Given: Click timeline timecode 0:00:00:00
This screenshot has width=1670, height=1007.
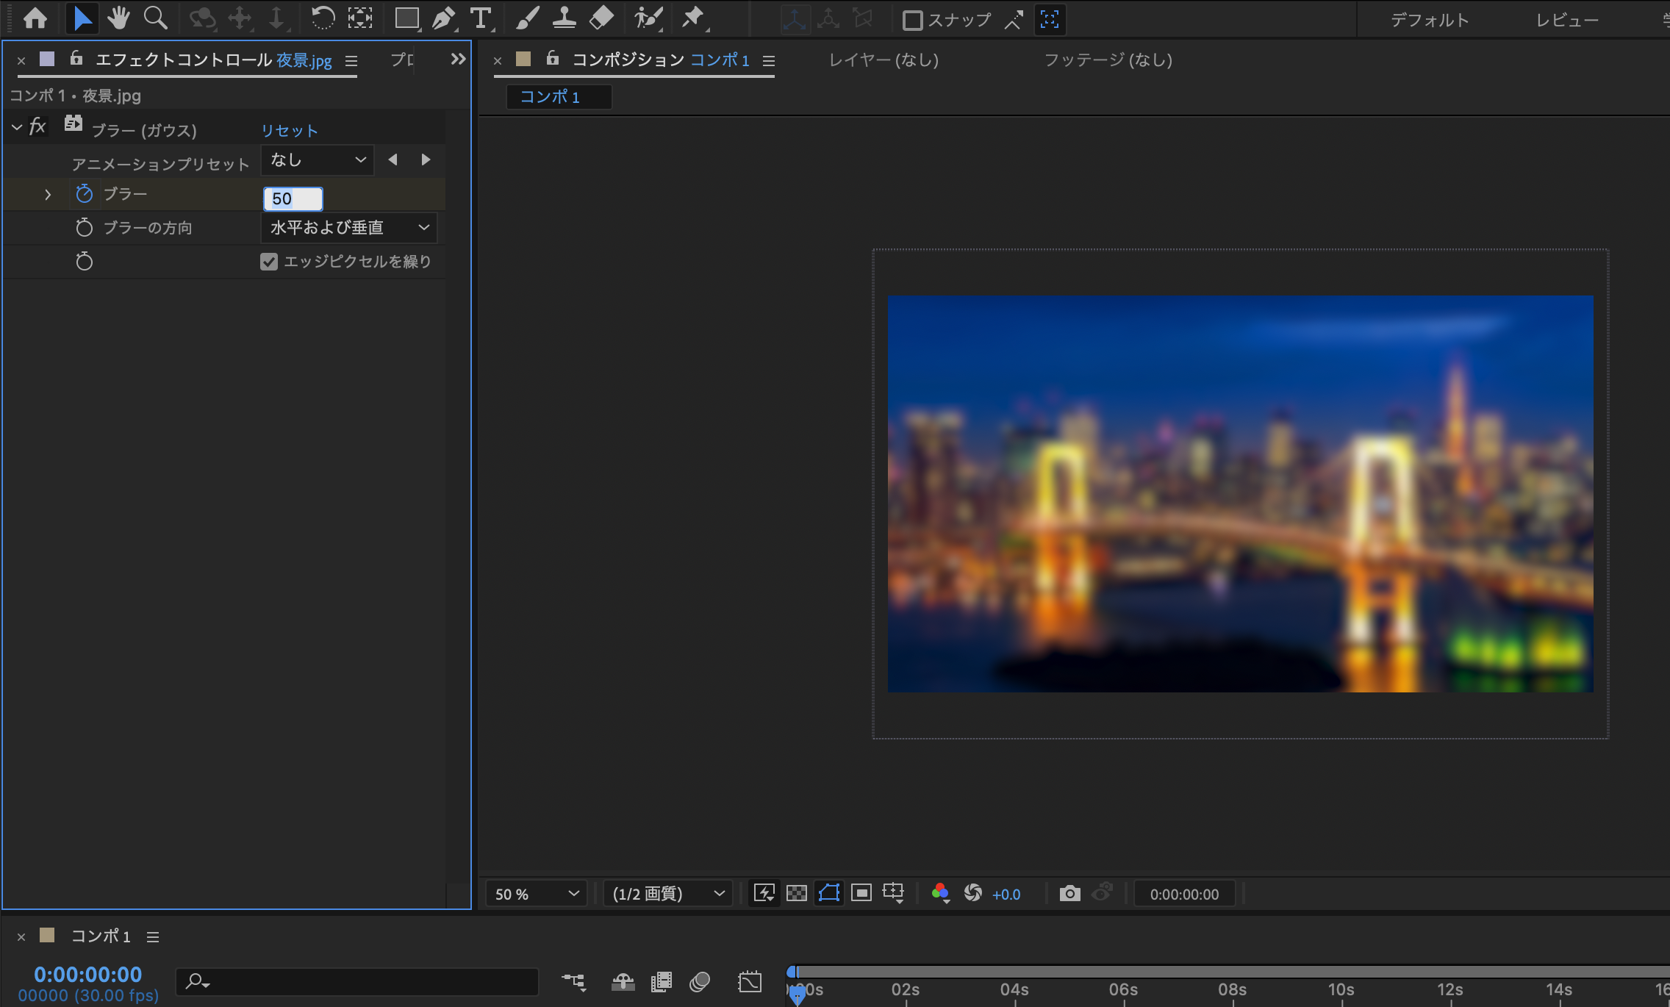Looking at the screenshot, I should tap(88, 974).
